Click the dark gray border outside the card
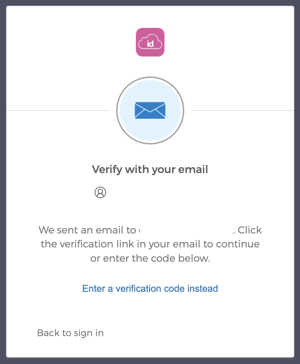This screenshot has height=364, width=300. pos(3,182)
